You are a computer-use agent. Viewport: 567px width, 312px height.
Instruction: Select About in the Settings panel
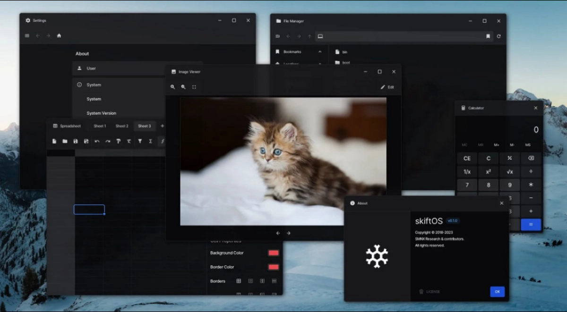point(82,53)
